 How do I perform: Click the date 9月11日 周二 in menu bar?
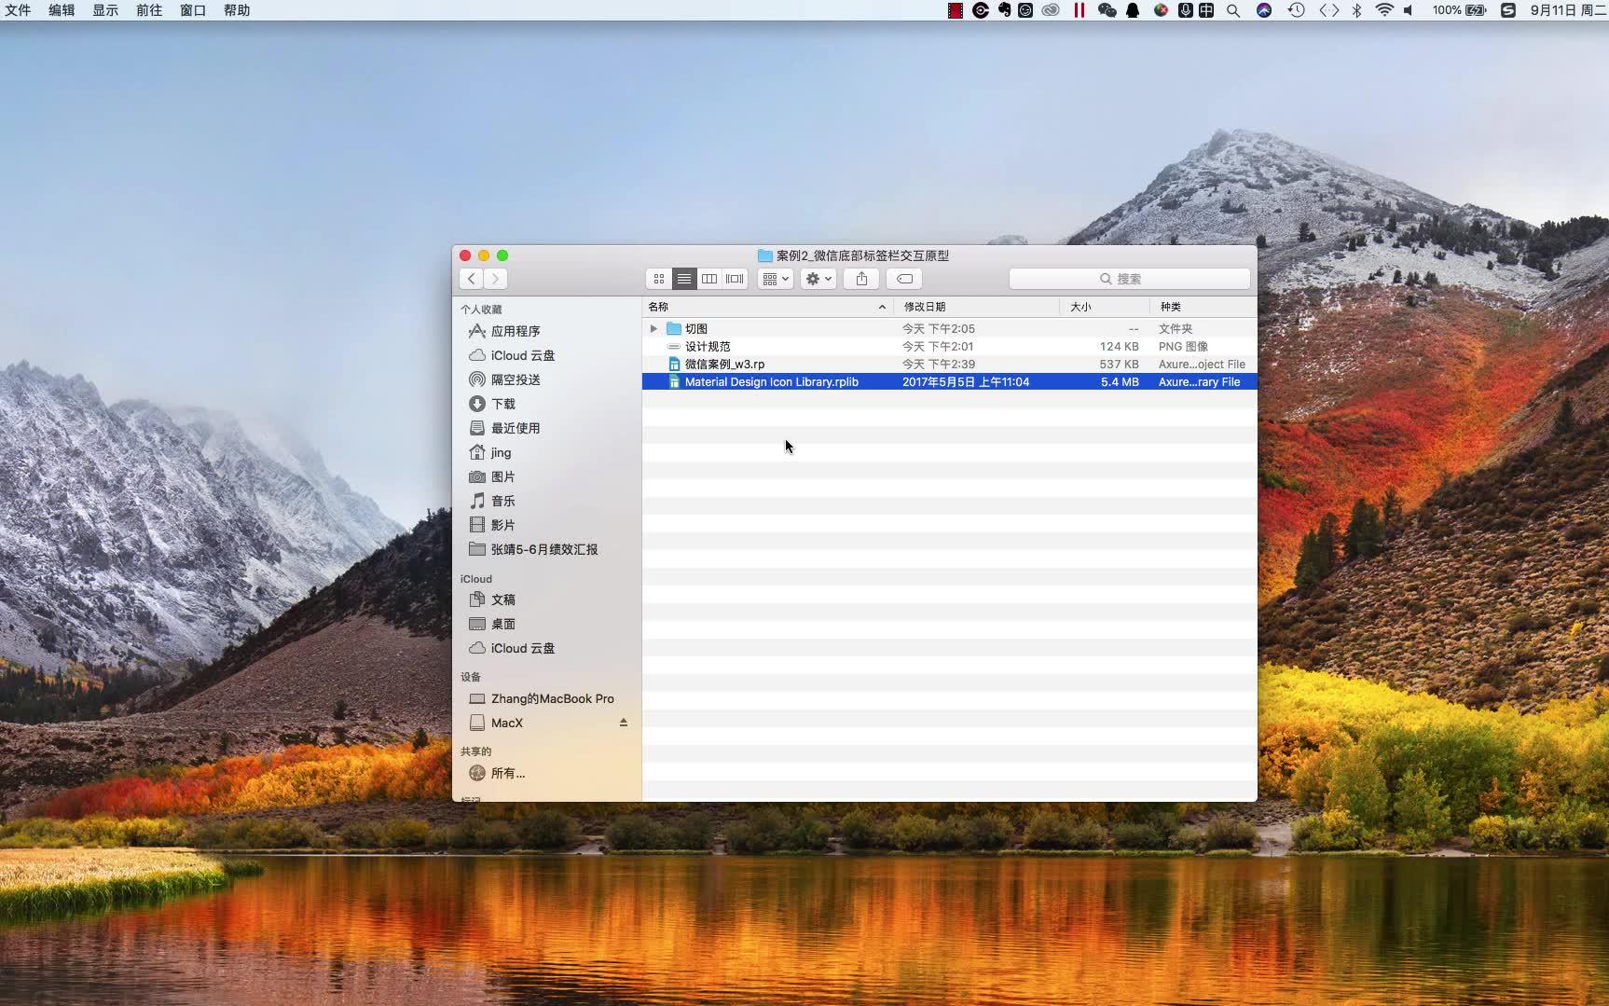coord(1568,10)
